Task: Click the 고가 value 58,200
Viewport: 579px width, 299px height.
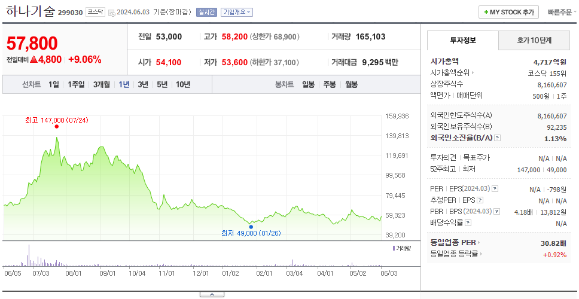Action: point(235,37)
